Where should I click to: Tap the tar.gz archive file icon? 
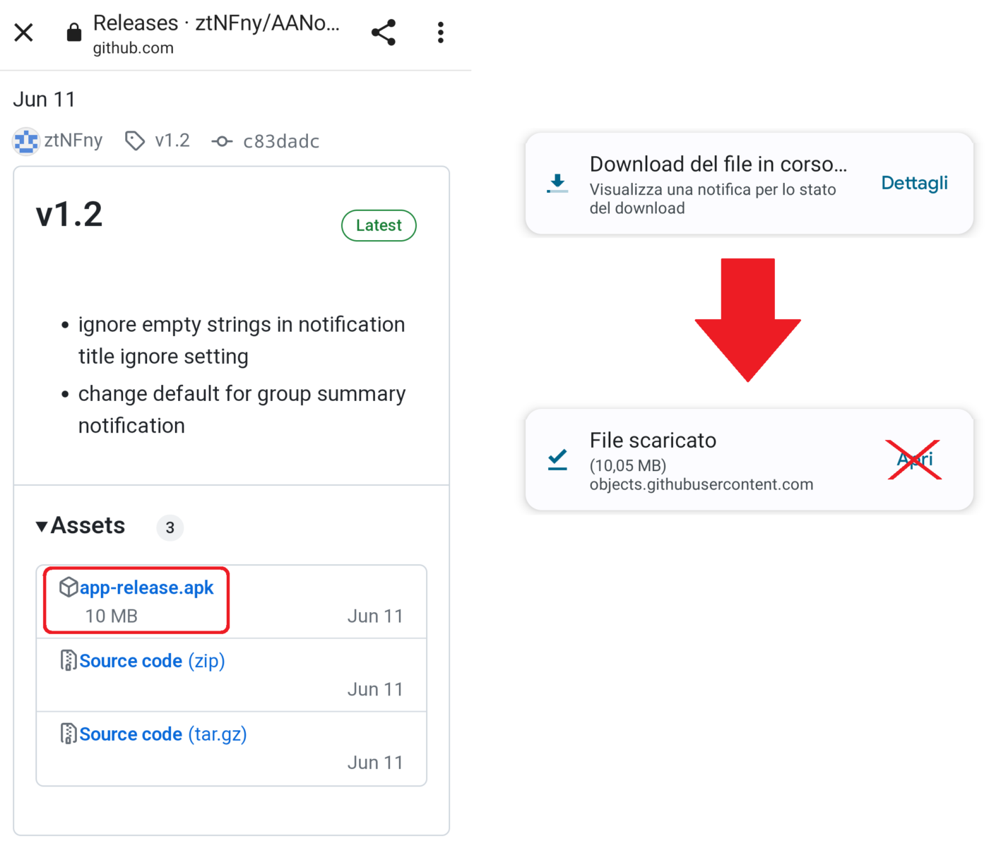click(x=69, y=734)
